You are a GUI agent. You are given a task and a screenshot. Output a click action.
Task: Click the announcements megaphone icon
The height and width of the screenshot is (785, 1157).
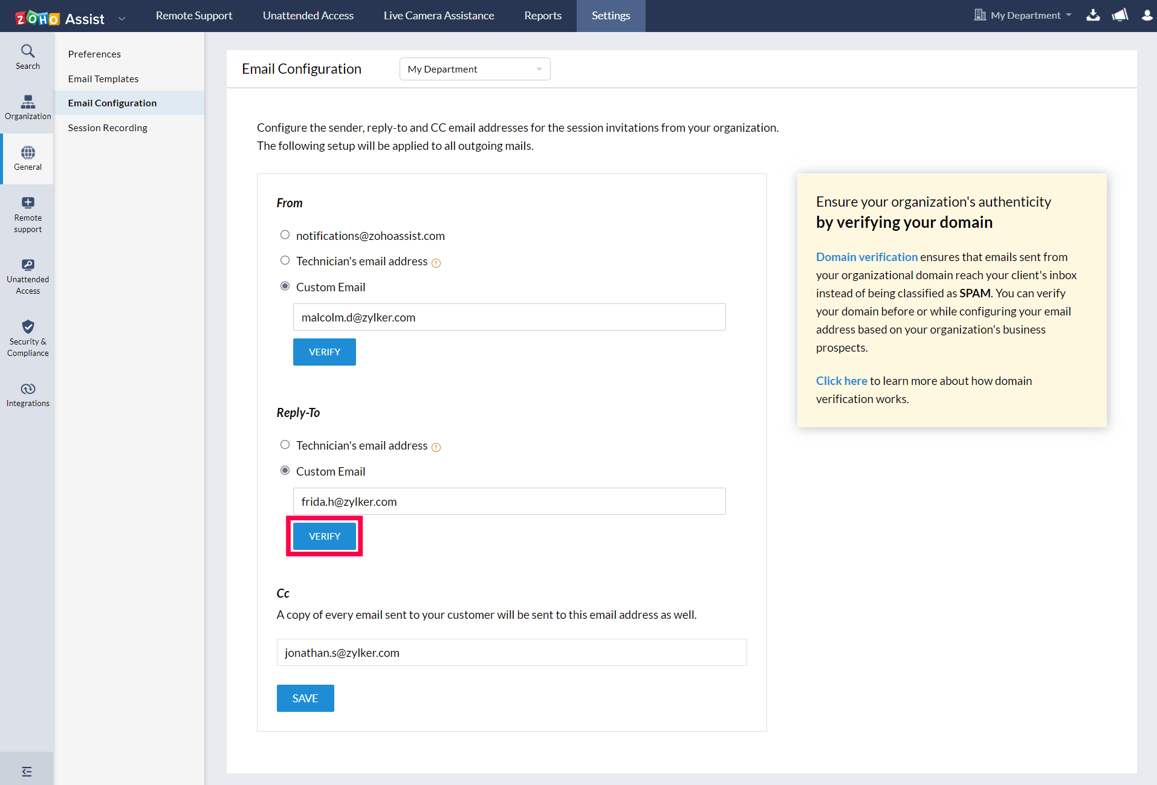point(1120,15)
